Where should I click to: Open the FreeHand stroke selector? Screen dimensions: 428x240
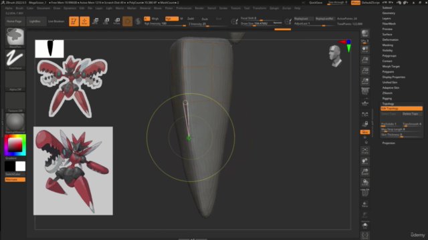point(15,59)
